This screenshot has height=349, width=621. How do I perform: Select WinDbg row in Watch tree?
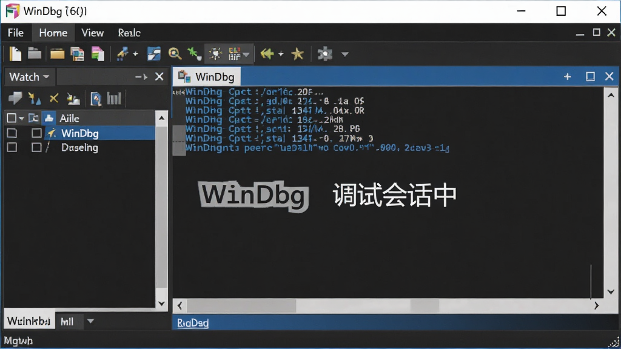pos(79,133)
